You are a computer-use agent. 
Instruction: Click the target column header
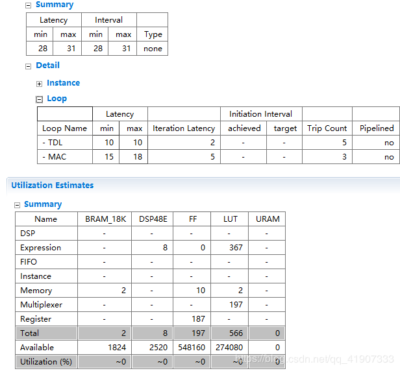(284, 128)
